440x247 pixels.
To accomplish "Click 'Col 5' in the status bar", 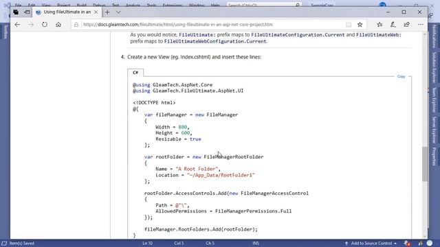I will click(179, 244).
